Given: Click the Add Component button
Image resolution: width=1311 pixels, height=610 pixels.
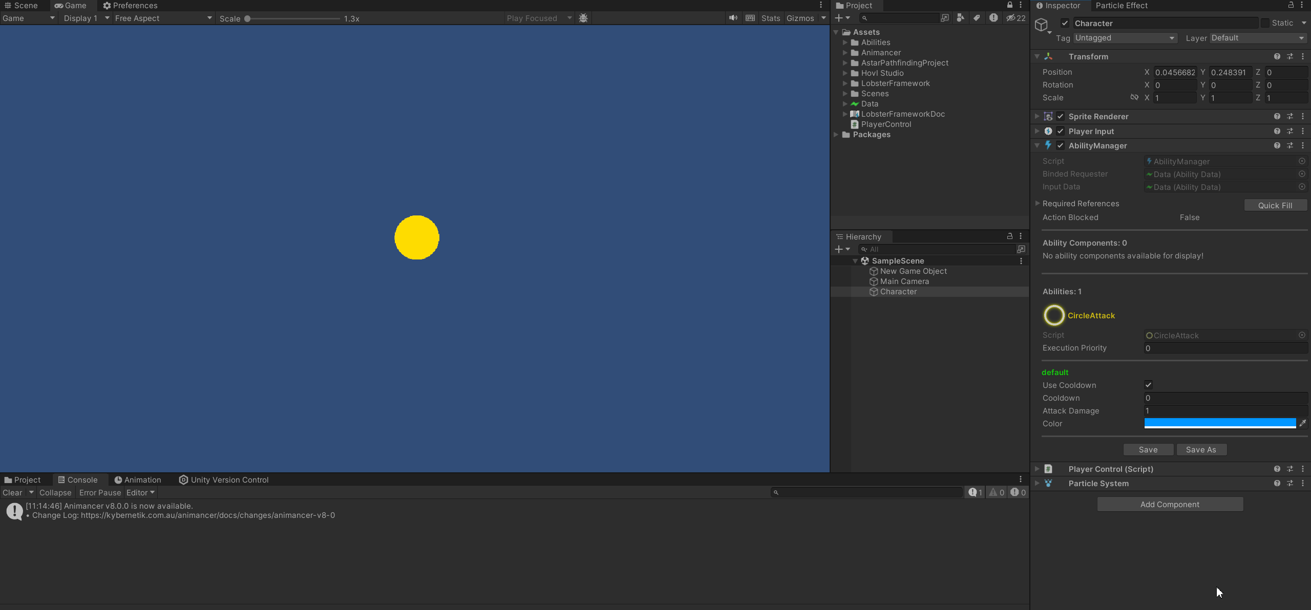Looking at the screenshot, I should pyautogui.click(x=1170, y=504).
